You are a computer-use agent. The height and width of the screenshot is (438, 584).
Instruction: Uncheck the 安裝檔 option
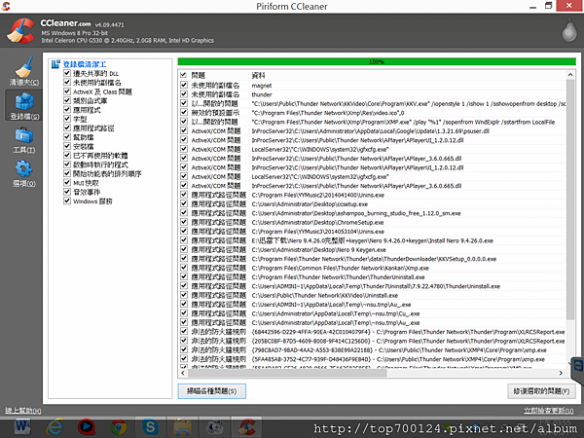coord(67,146)
